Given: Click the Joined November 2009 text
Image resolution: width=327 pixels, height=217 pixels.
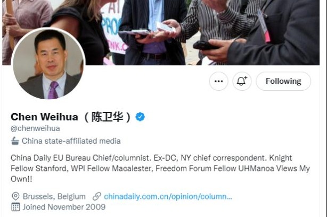Looking at the screenshot, I should point(64,207).
